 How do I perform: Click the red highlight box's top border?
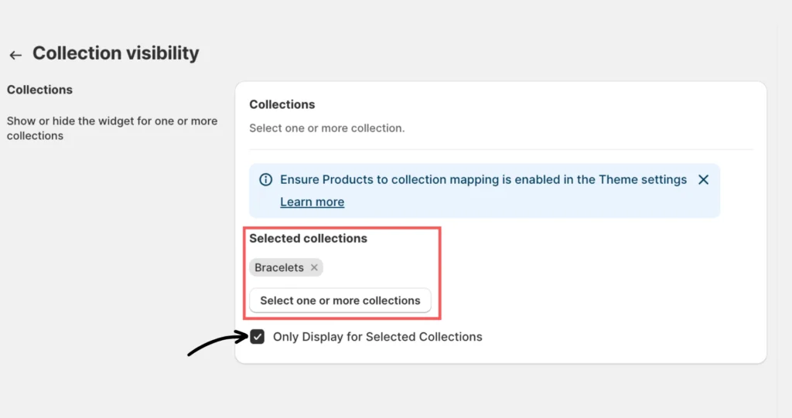point(343,228)
